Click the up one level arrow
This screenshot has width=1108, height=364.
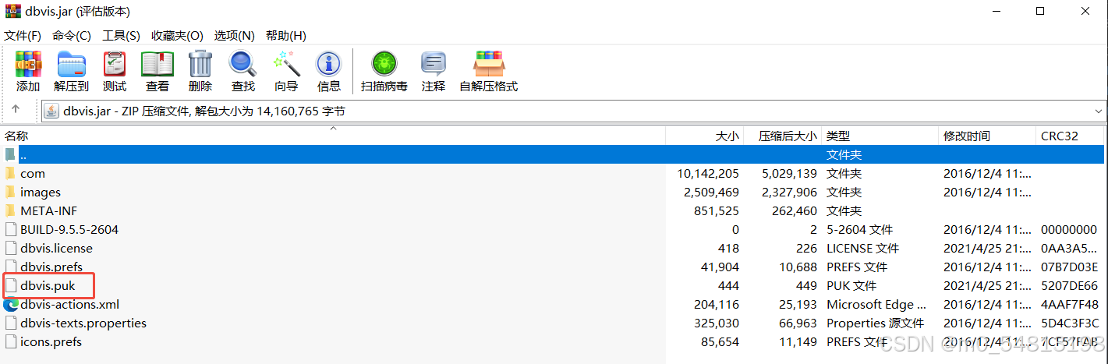point(16,110)
